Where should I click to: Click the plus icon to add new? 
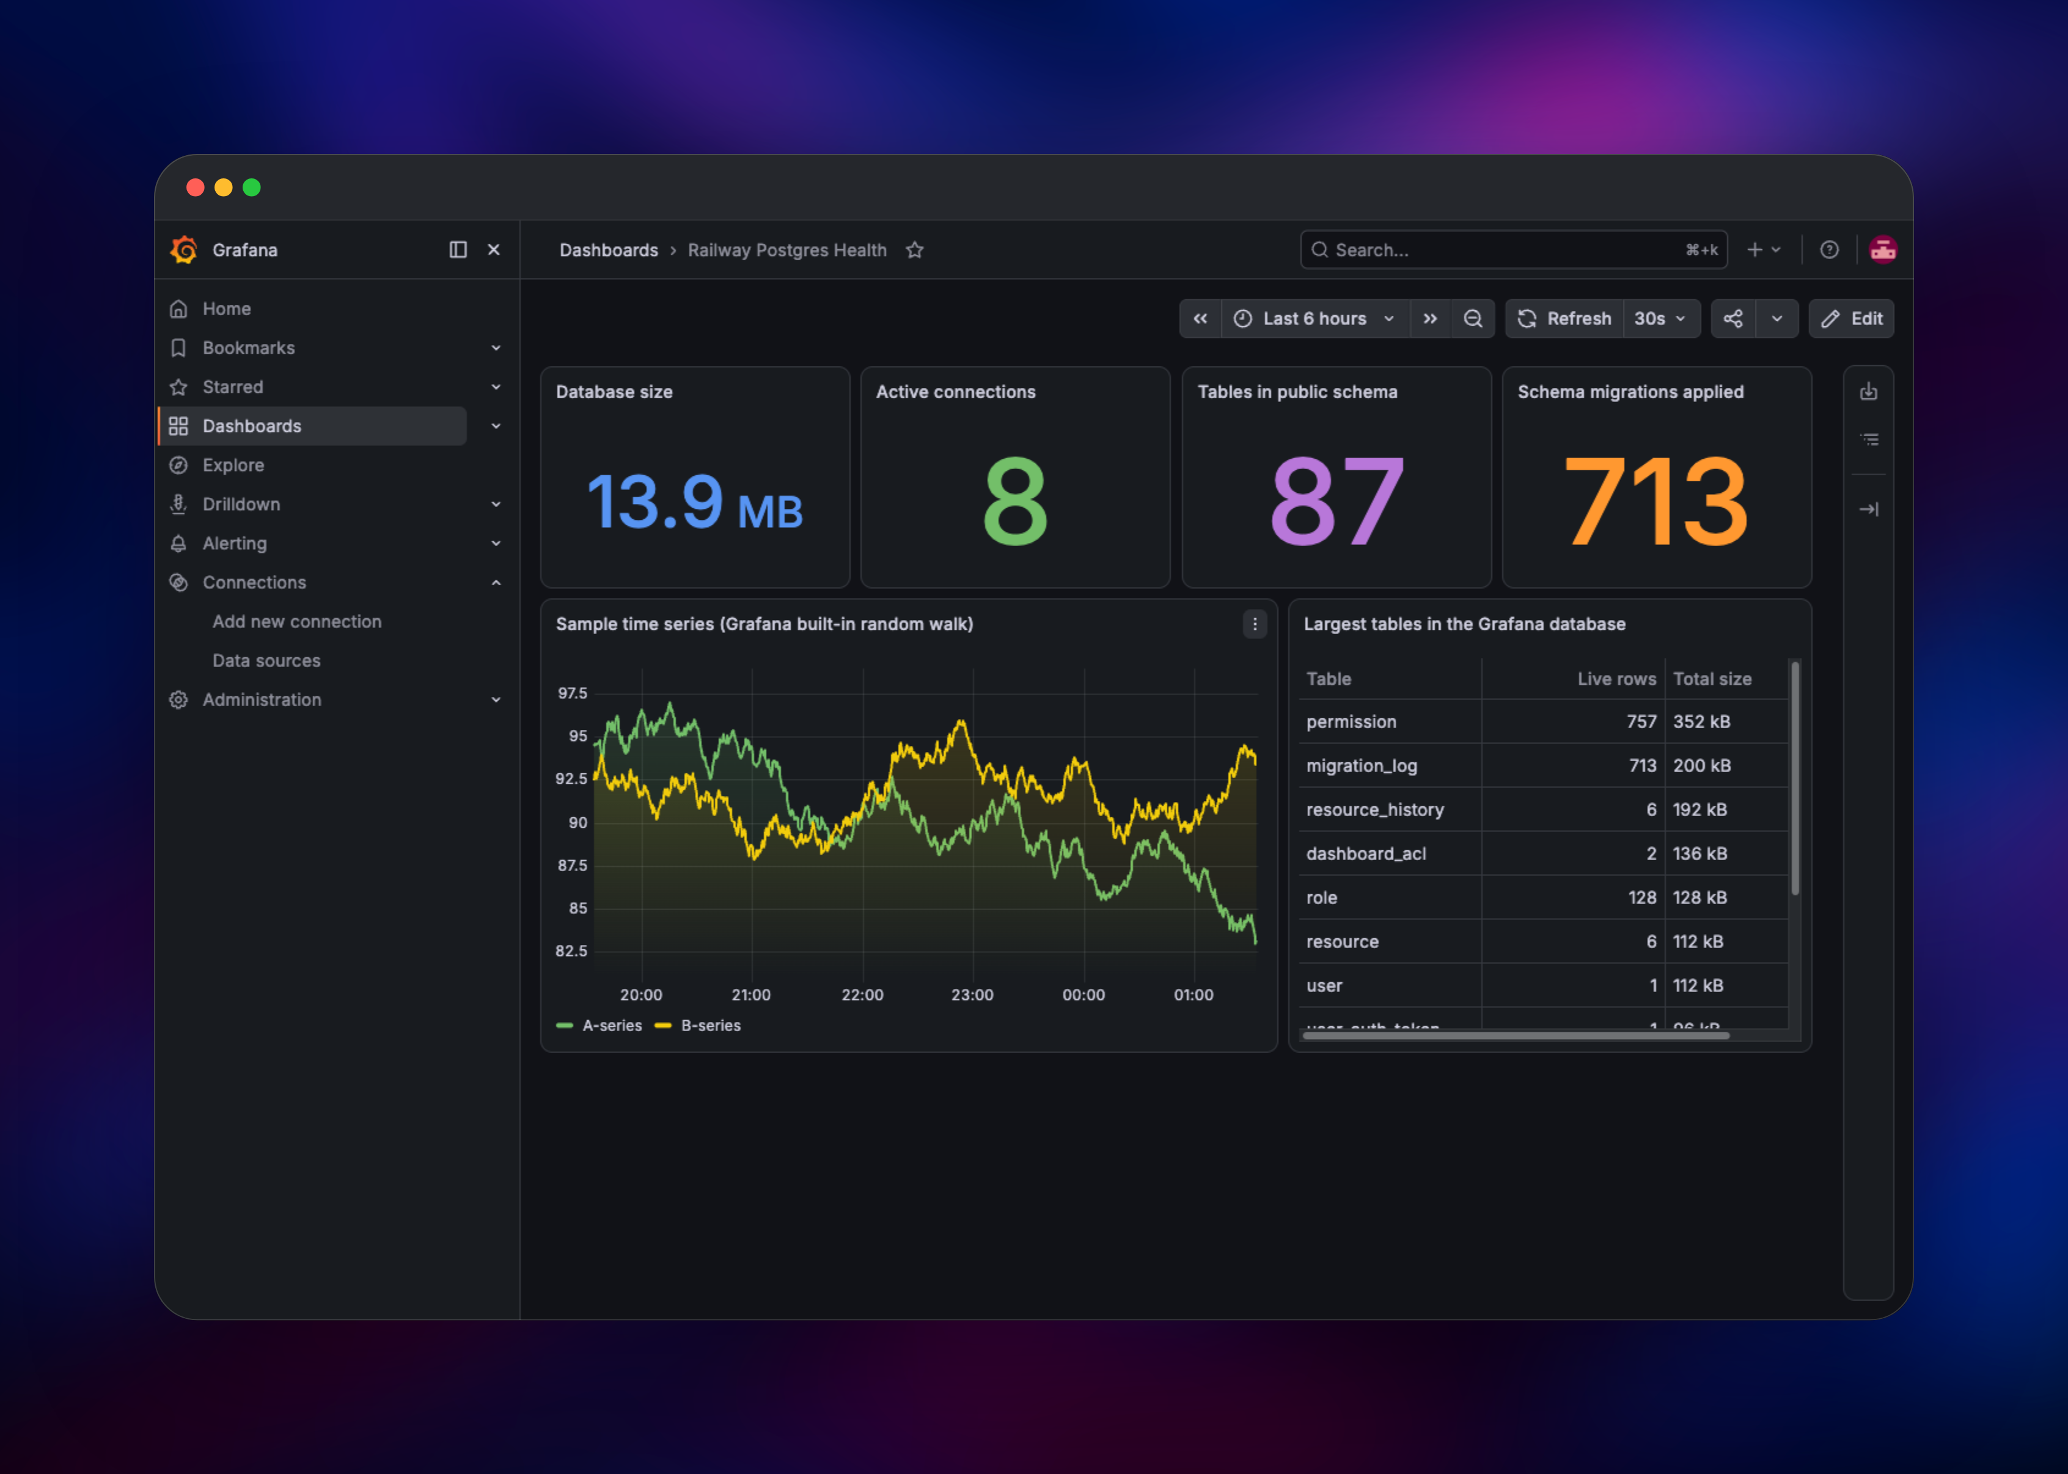tap(1764, 250)
